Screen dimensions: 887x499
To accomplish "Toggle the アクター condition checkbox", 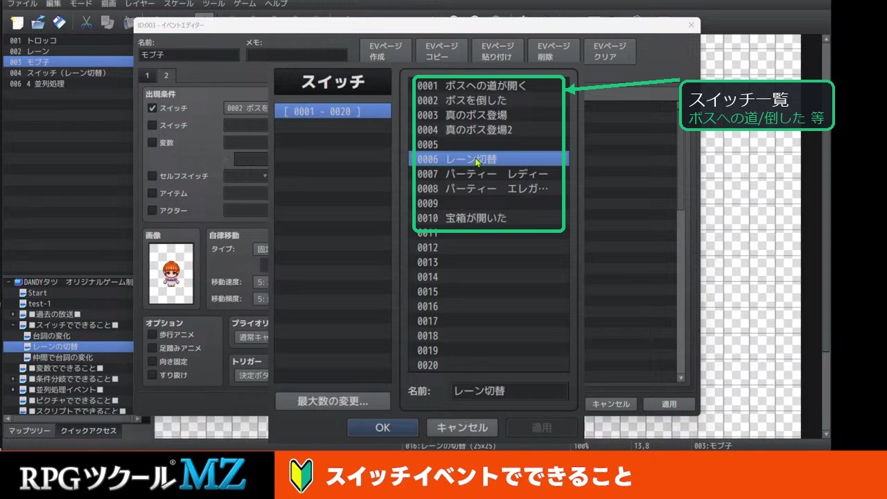I will (x=152, y=211).
